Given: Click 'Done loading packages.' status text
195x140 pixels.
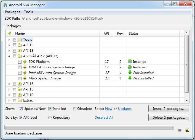Looking at the screenshot, I should [24, 133].
